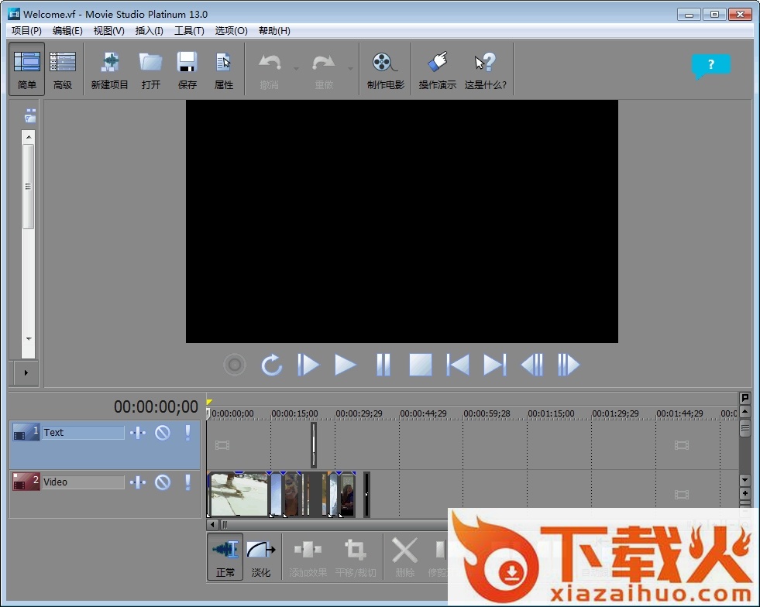
Task: Switch to 高级 (Advanced) mode
Action: [x=63, y=69]
